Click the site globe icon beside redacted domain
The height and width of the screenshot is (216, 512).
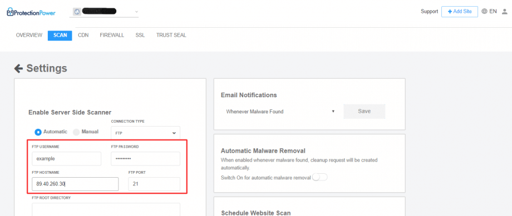(x=77, y=12)
